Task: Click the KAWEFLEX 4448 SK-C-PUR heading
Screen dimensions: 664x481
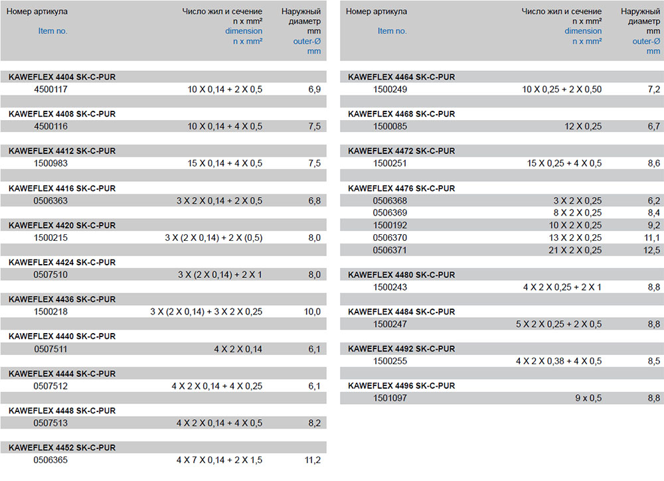Action: [x=62, y=411]
